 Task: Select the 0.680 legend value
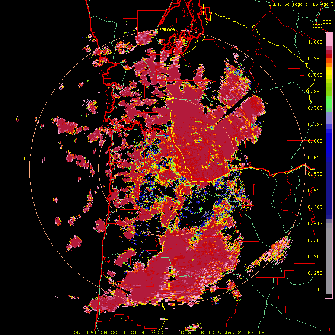[315, 141]
